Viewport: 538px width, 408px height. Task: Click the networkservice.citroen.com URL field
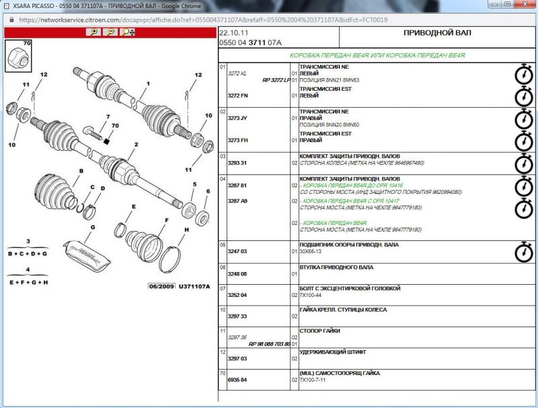pos(202,20)
